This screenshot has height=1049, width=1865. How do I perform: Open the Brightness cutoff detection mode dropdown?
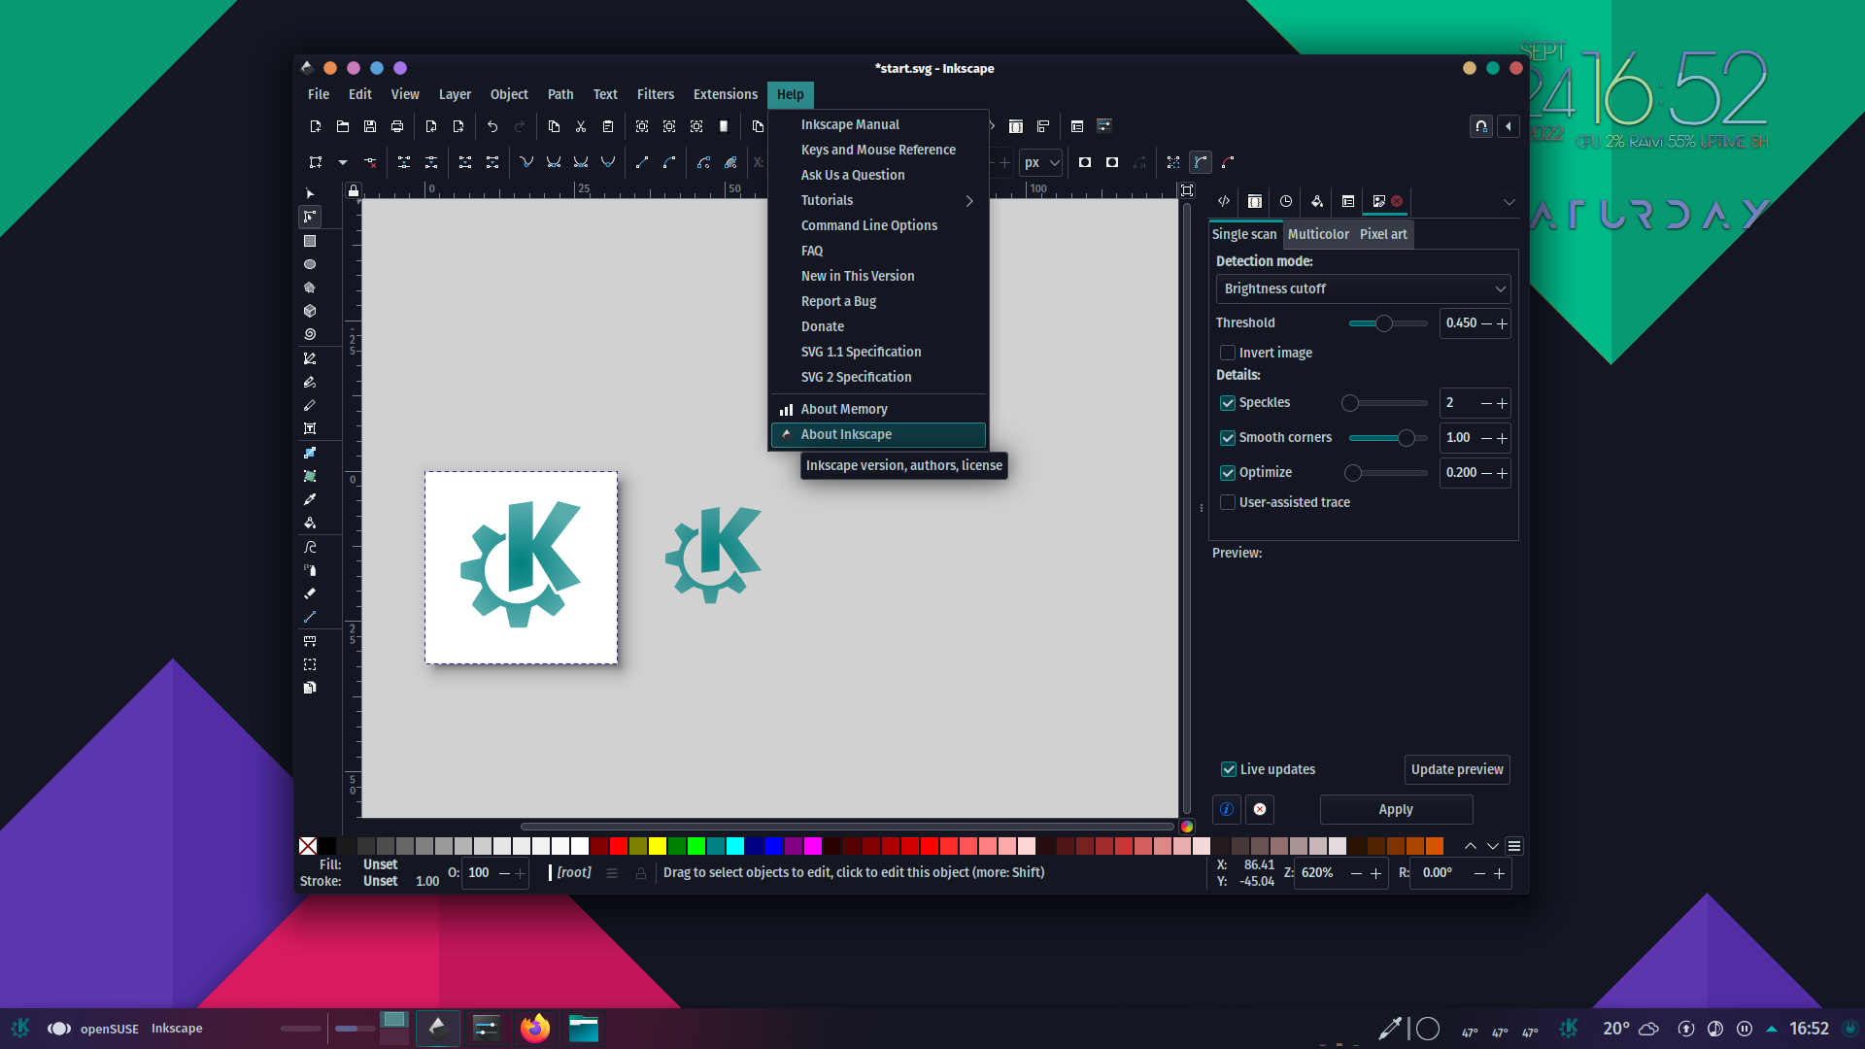[x=1363, y=288]
